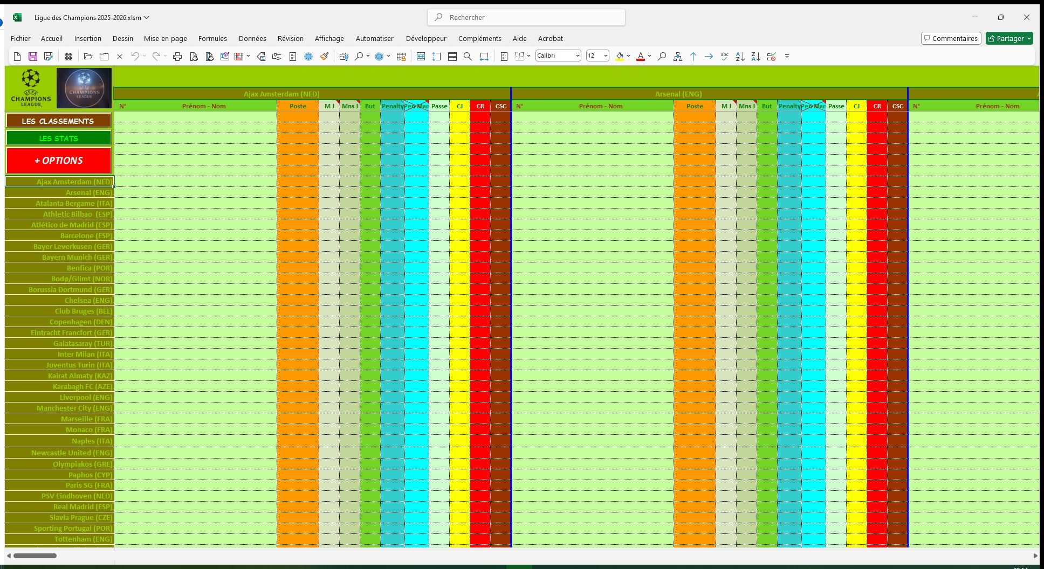Screen dimensions: 1044x569
Task: Click the CSC header under Ajax Amsterdam
Action: [500, 106]
